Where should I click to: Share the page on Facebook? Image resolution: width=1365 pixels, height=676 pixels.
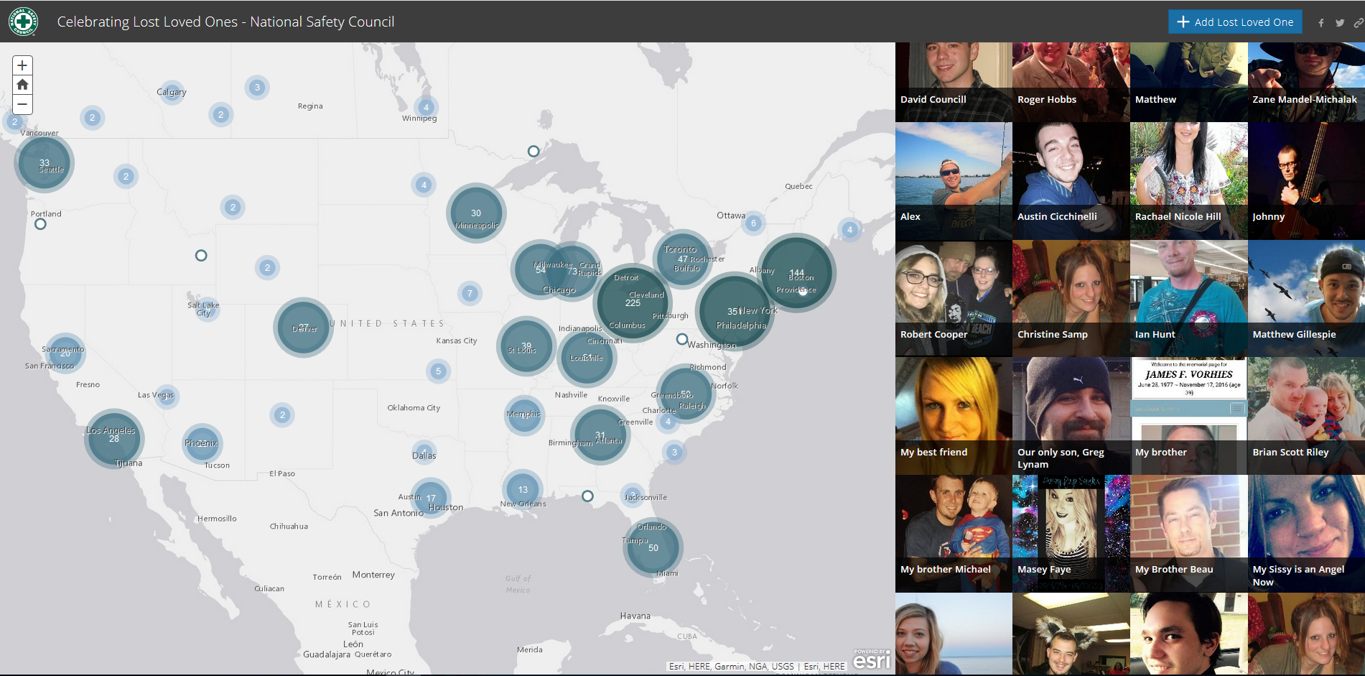(1320, 23)
